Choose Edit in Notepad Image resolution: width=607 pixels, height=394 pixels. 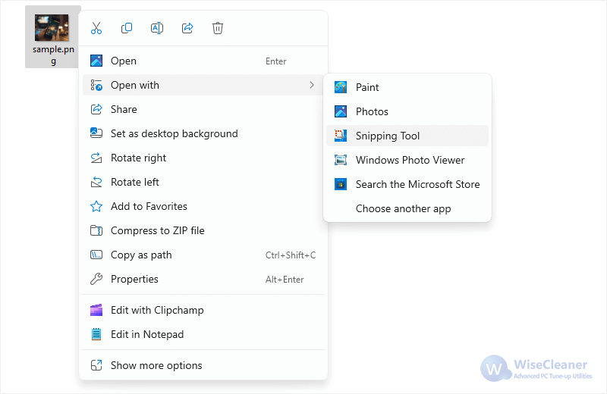203,334
